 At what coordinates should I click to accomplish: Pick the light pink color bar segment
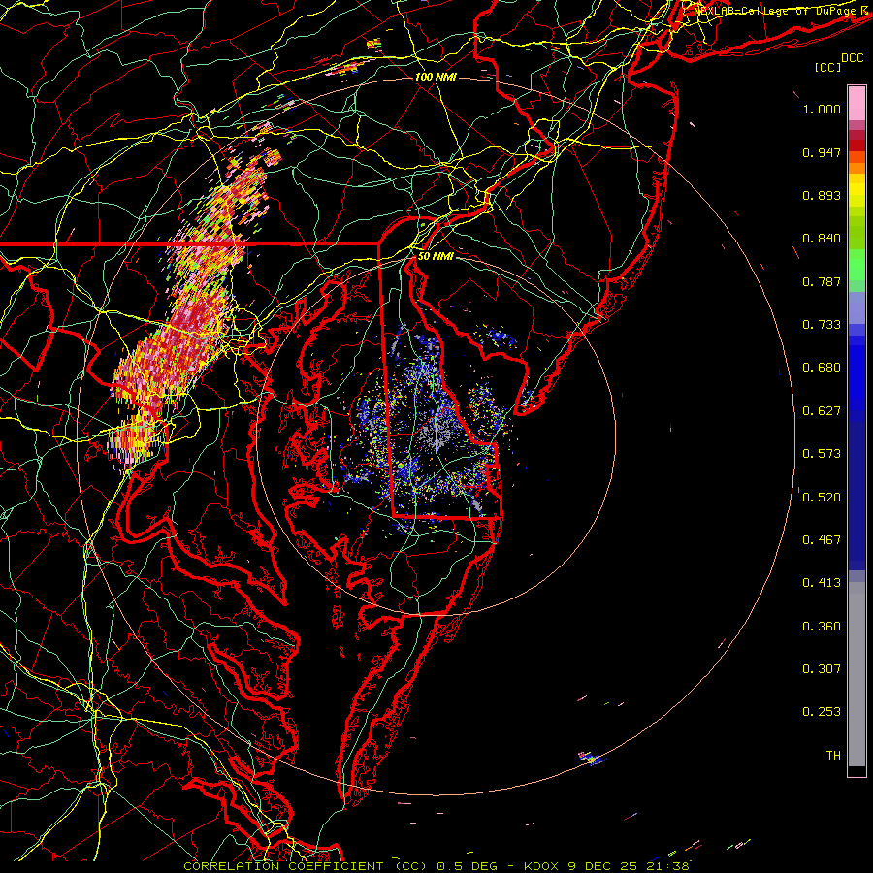(x=857, y=103)
